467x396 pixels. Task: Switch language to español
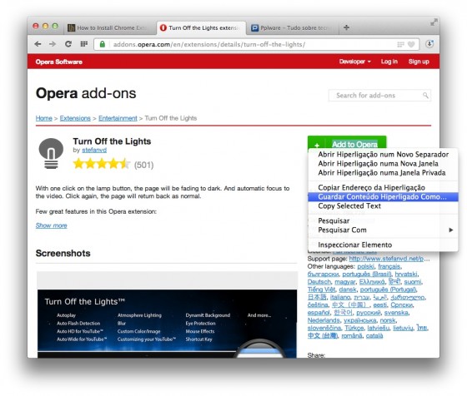tap(319, 313)
